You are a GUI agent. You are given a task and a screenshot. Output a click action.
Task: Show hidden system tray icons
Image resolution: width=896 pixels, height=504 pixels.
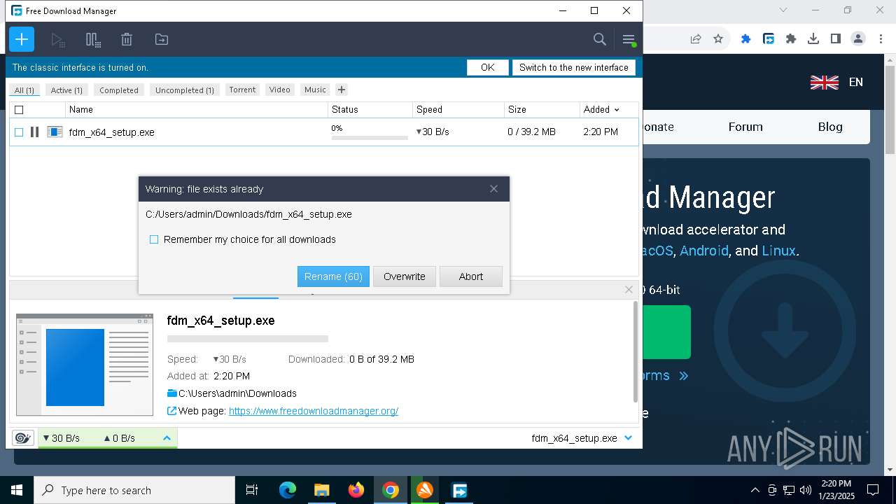[x=755, y=490]
